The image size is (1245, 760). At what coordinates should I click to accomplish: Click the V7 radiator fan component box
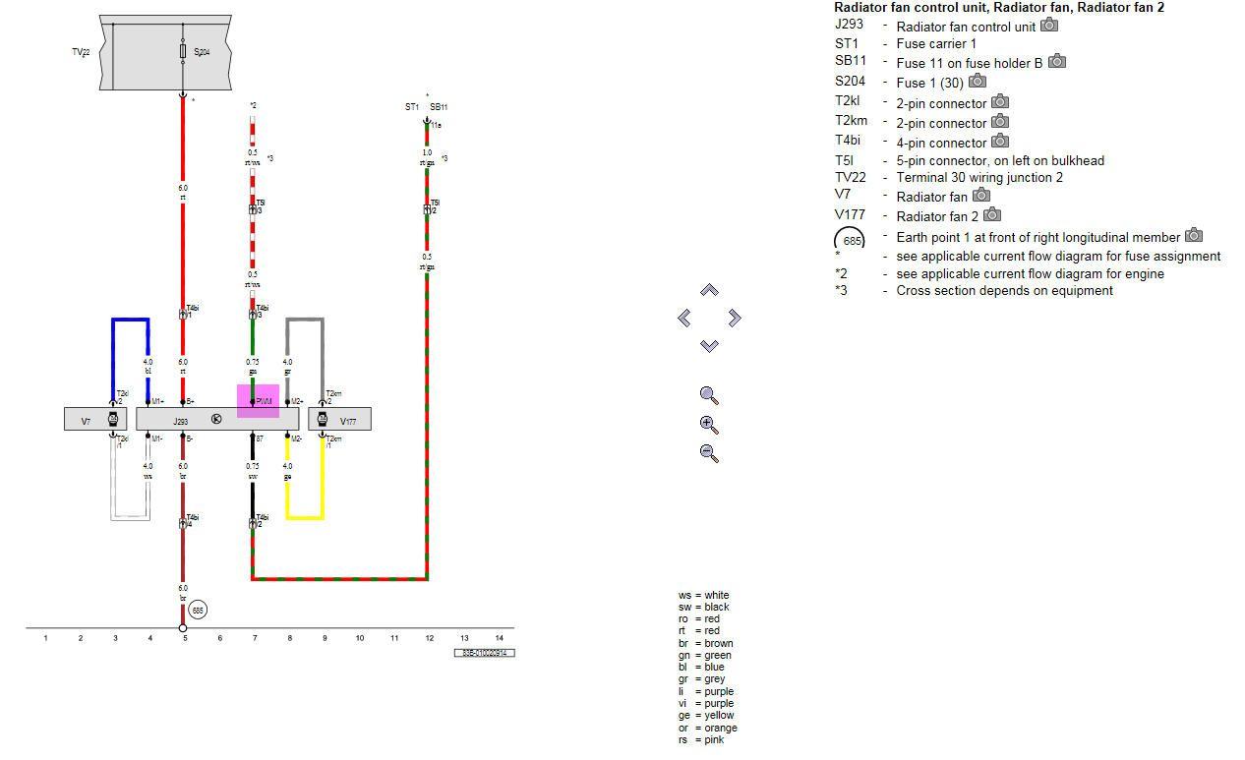click(95, 420)
